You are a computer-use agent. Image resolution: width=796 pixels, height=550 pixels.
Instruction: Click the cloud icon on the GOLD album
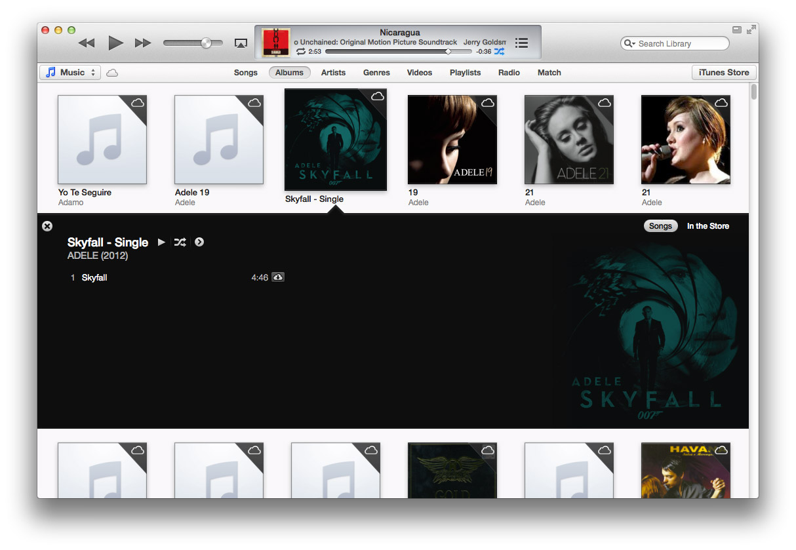488,450
